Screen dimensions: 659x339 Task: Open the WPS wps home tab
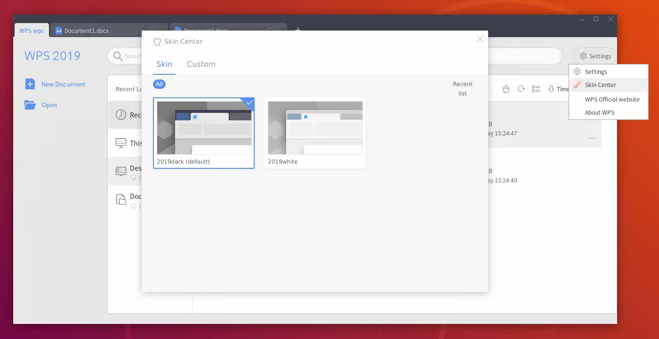tap(32, 31)
